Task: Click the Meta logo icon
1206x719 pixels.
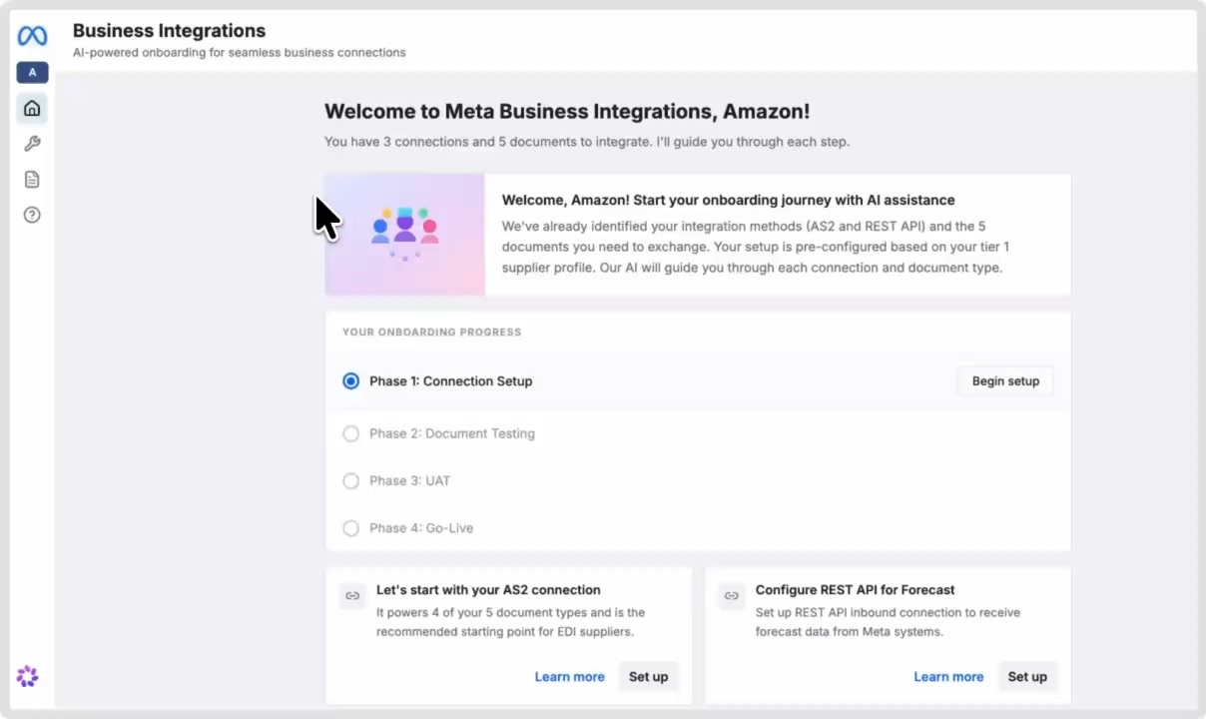Action: click(x=32, y=37)
